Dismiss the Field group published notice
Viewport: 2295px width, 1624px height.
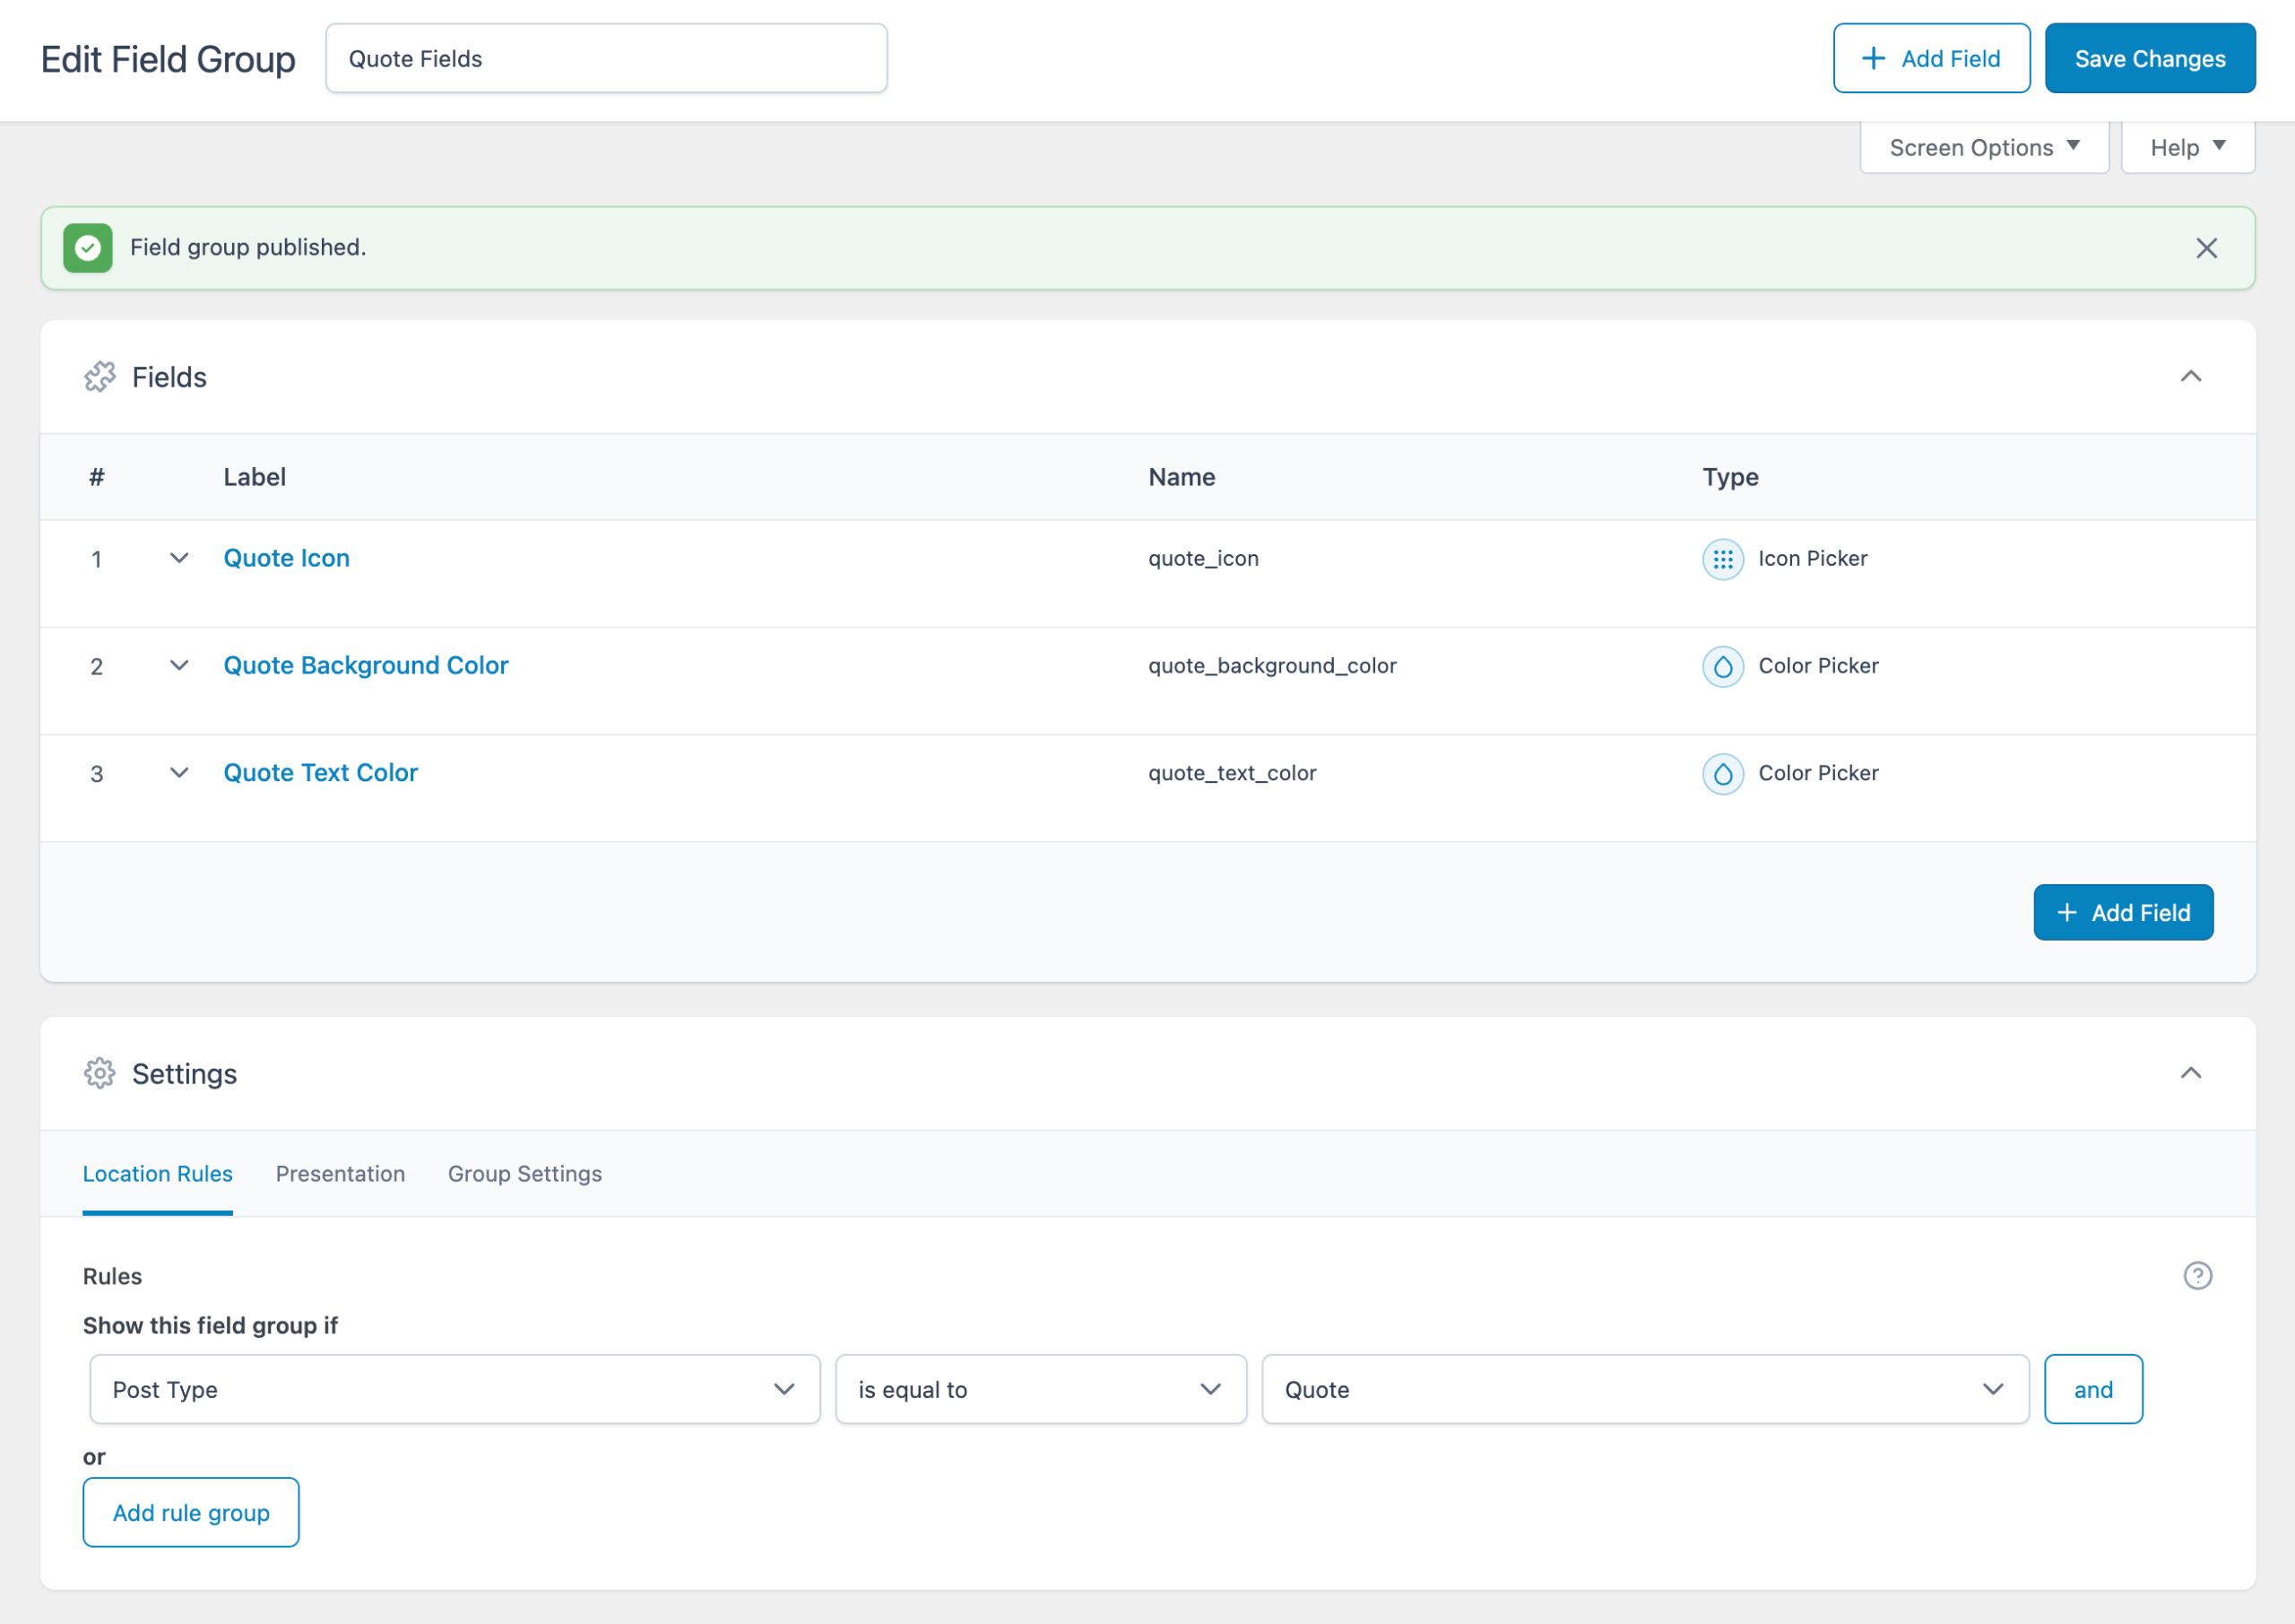(2206, 248)
